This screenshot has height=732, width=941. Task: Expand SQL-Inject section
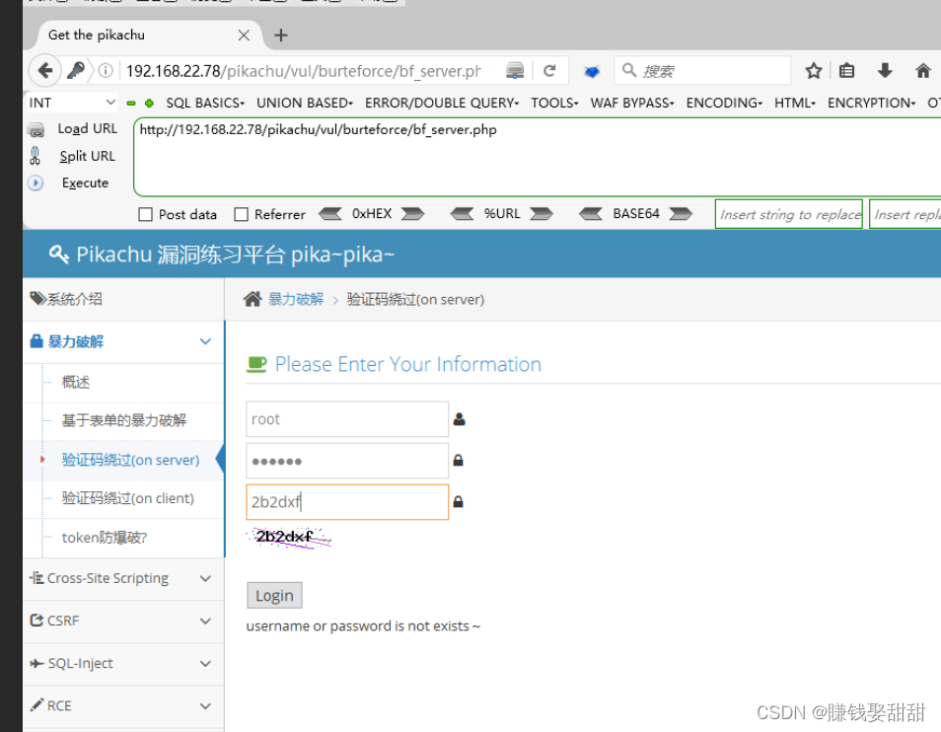[x=123, y=664]
